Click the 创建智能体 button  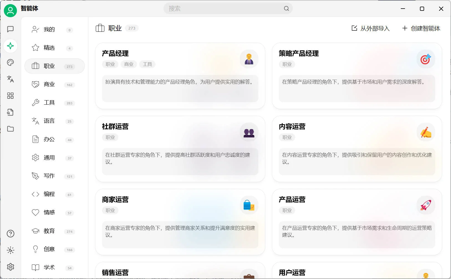pyautogui.click(x=421, y=28)
